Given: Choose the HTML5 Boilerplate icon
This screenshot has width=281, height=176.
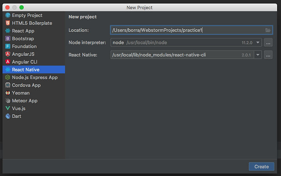Looking at the screenshot, I should coord(8,23).
